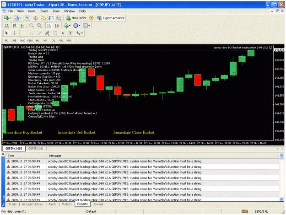Expand the New Chart dropdown arrow
This screenshot has width=286, height=215.
[11, 18]
